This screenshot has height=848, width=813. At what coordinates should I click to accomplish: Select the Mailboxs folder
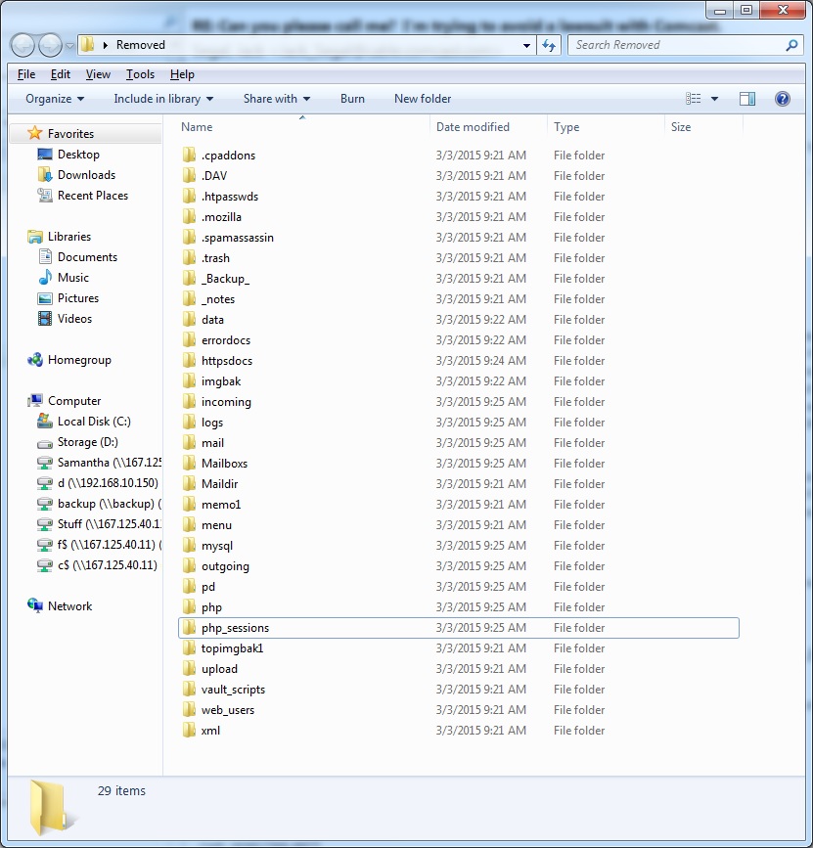point(224,464)
